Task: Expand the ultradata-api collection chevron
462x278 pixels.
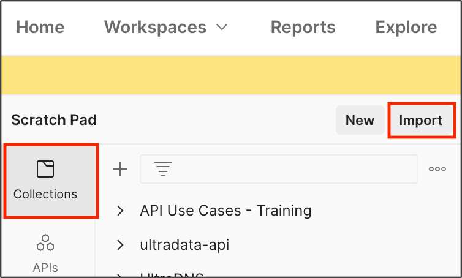Action: click(x=120, y=245)
